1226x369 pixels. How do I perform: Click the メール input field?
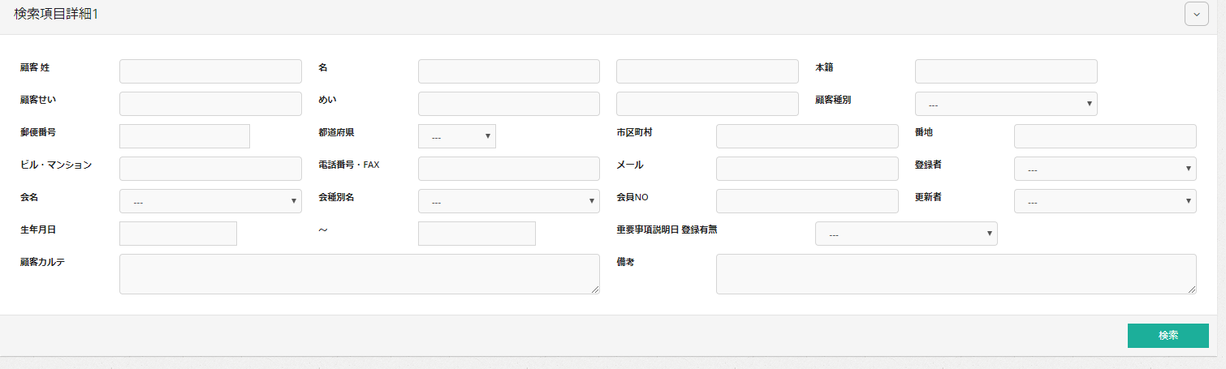point(807,169)
